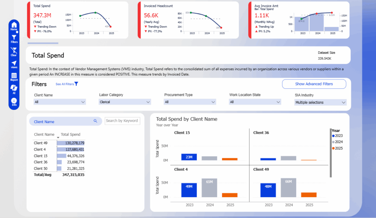Click the Search by Keyword field
Image resolution: width=376 pixels, height=218 pixels.
tap(122, 121)
